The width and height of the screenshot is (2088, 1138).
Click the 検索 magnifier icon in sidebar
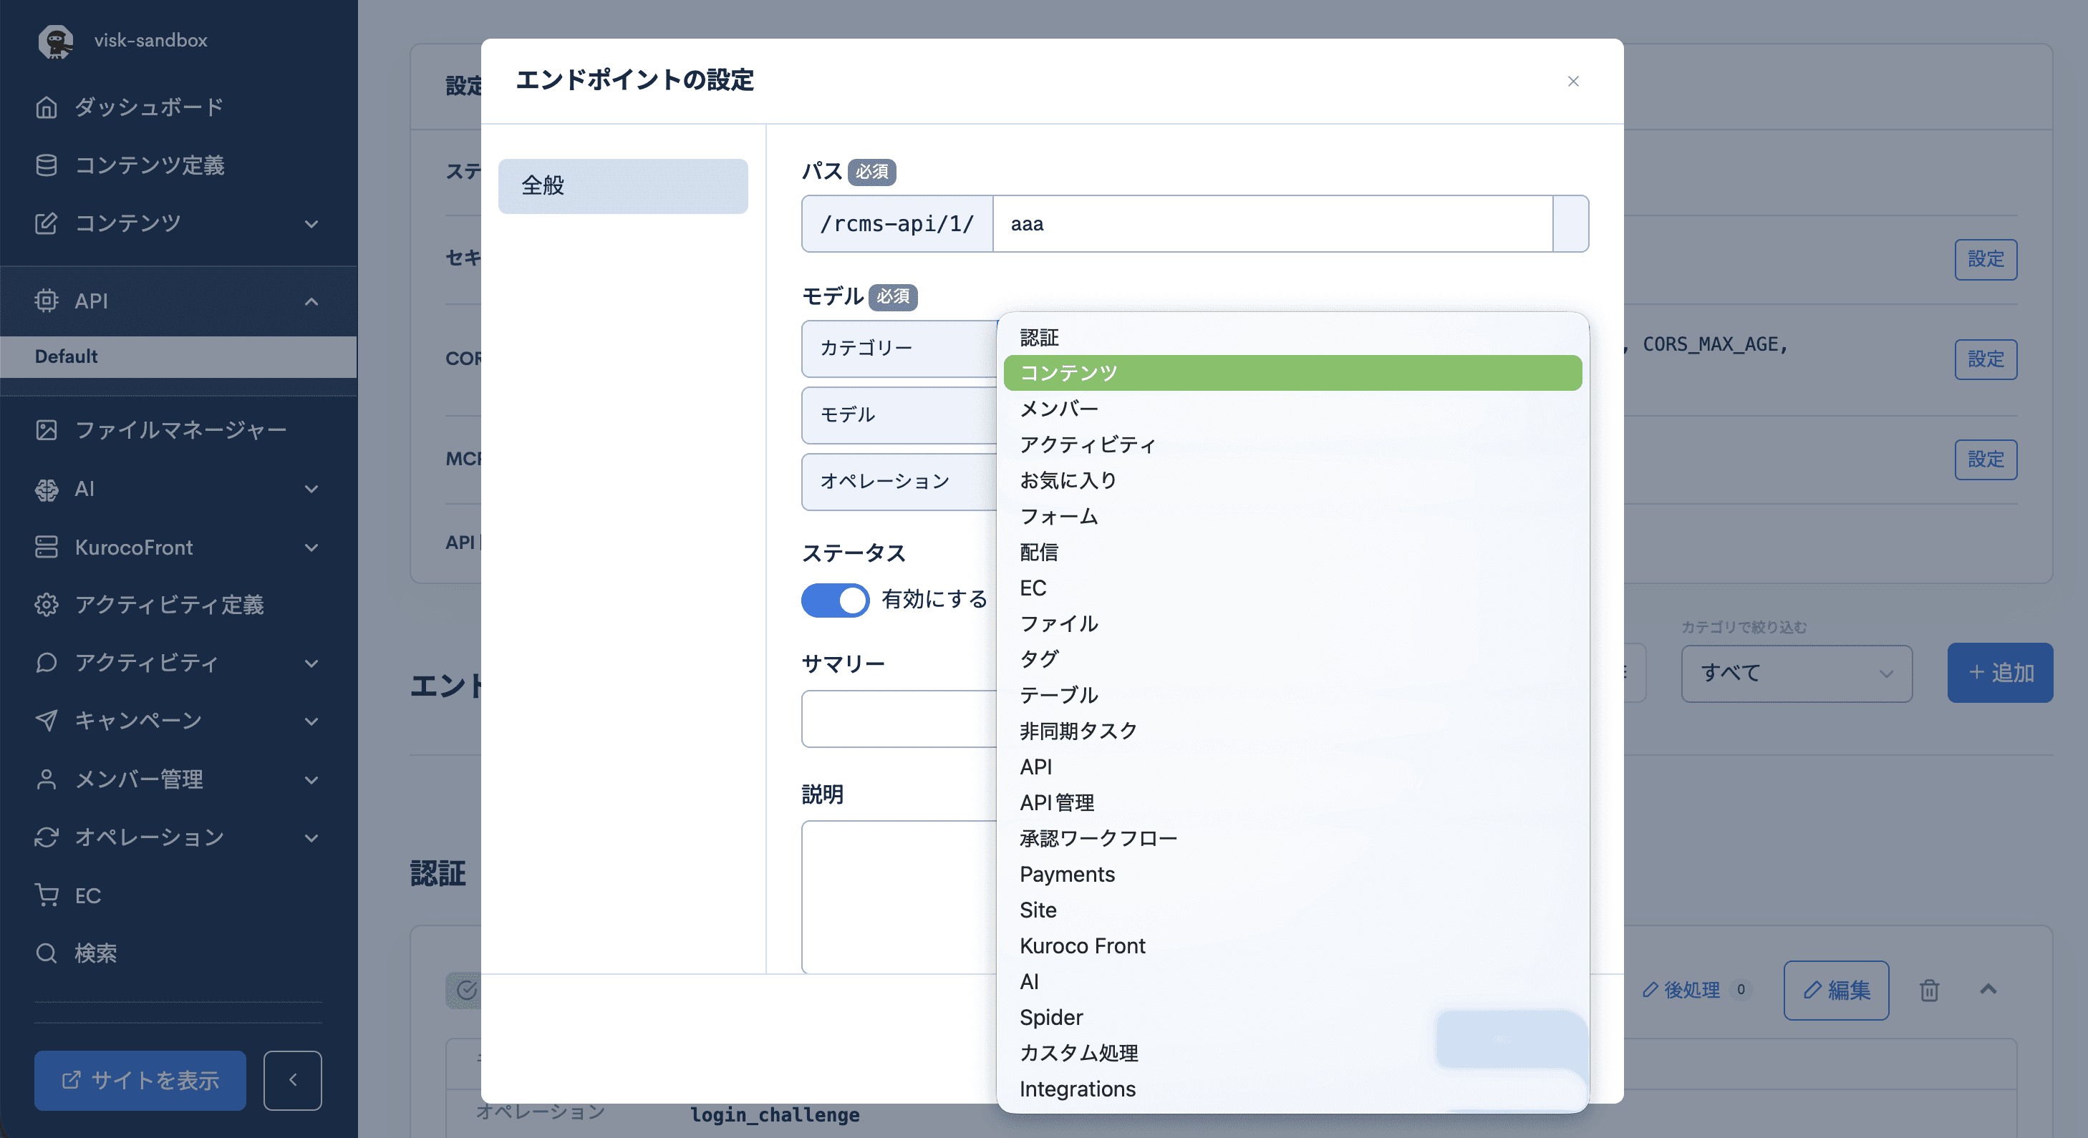(x=47, y=953)
